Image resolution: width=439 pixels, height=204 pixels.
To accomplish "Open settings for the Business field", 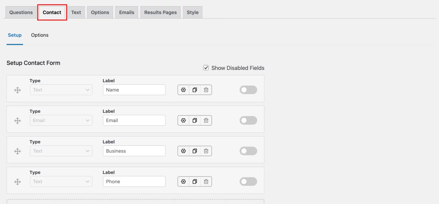I will pyautogui.click(x=183, y=151).
